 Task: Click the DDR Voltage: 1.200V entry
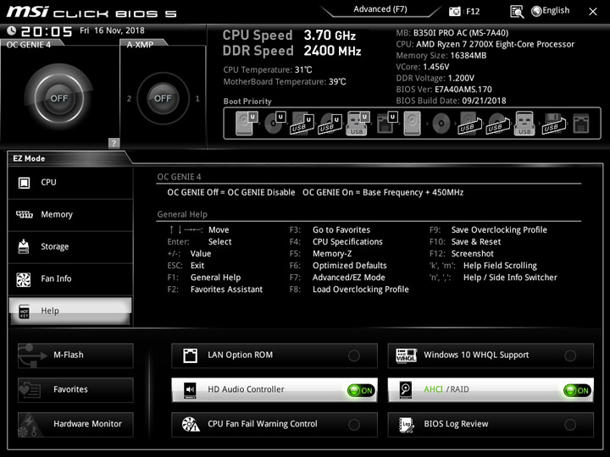pyautogui.click(x=435, y=78)
